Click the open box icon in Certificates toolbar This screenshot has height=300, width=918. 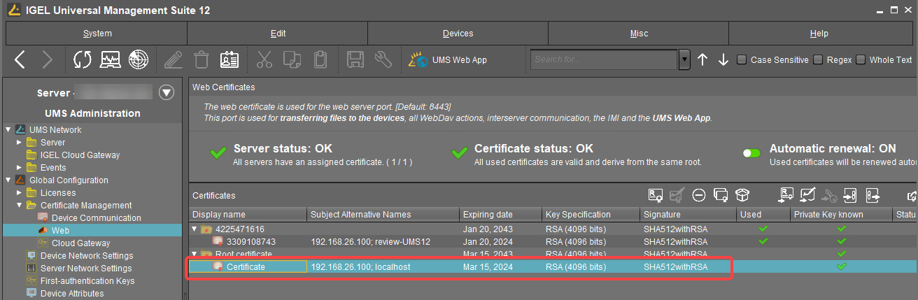point(742,195)
